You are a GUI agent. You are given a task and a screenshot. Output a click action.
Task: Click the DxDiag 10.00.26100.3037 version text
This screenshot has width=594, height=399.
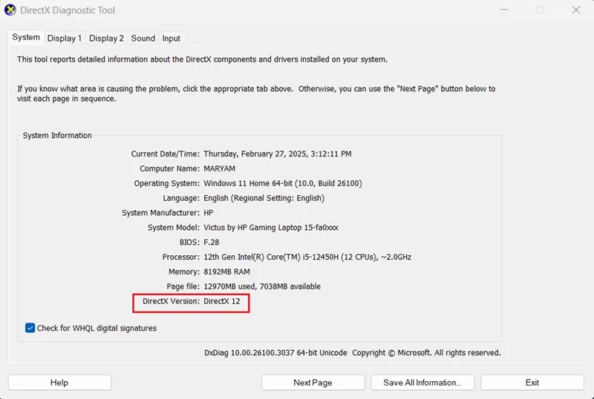click(275, 353)
